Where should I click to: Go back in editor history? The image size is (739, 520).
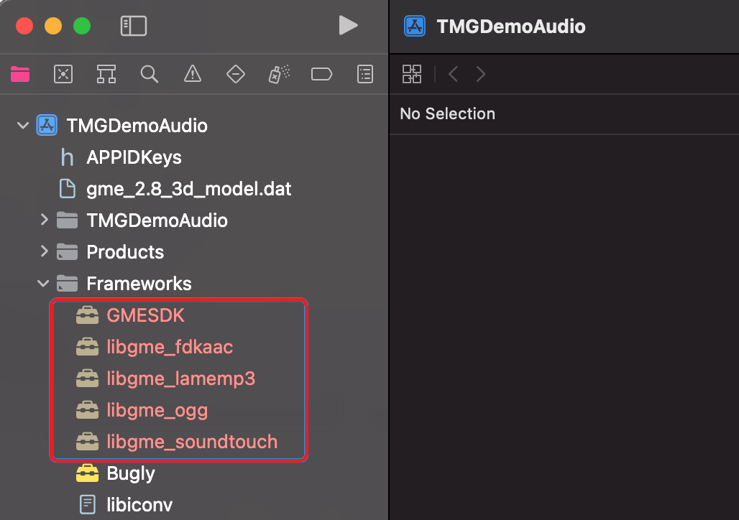click(x=453, y=74)
